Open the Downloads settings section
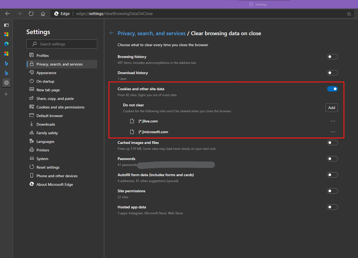Screen dimensions: 358x258 tap(46, 124)
